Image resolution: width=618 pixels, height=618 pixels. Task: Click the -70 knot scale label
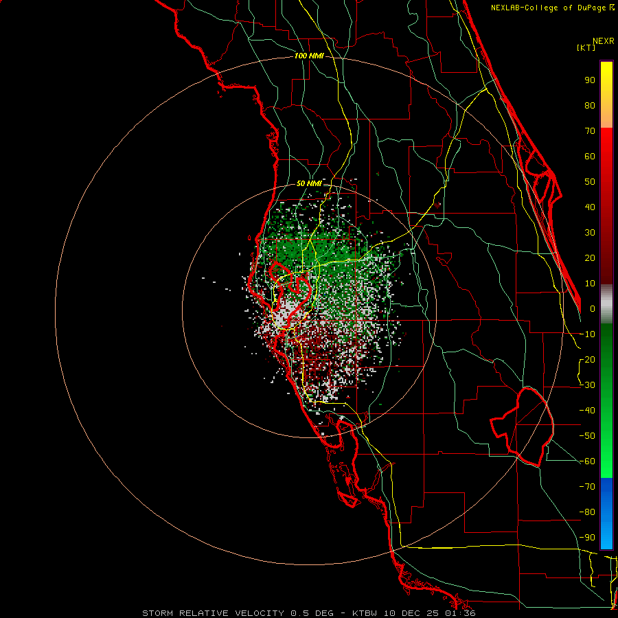(587, 487)
